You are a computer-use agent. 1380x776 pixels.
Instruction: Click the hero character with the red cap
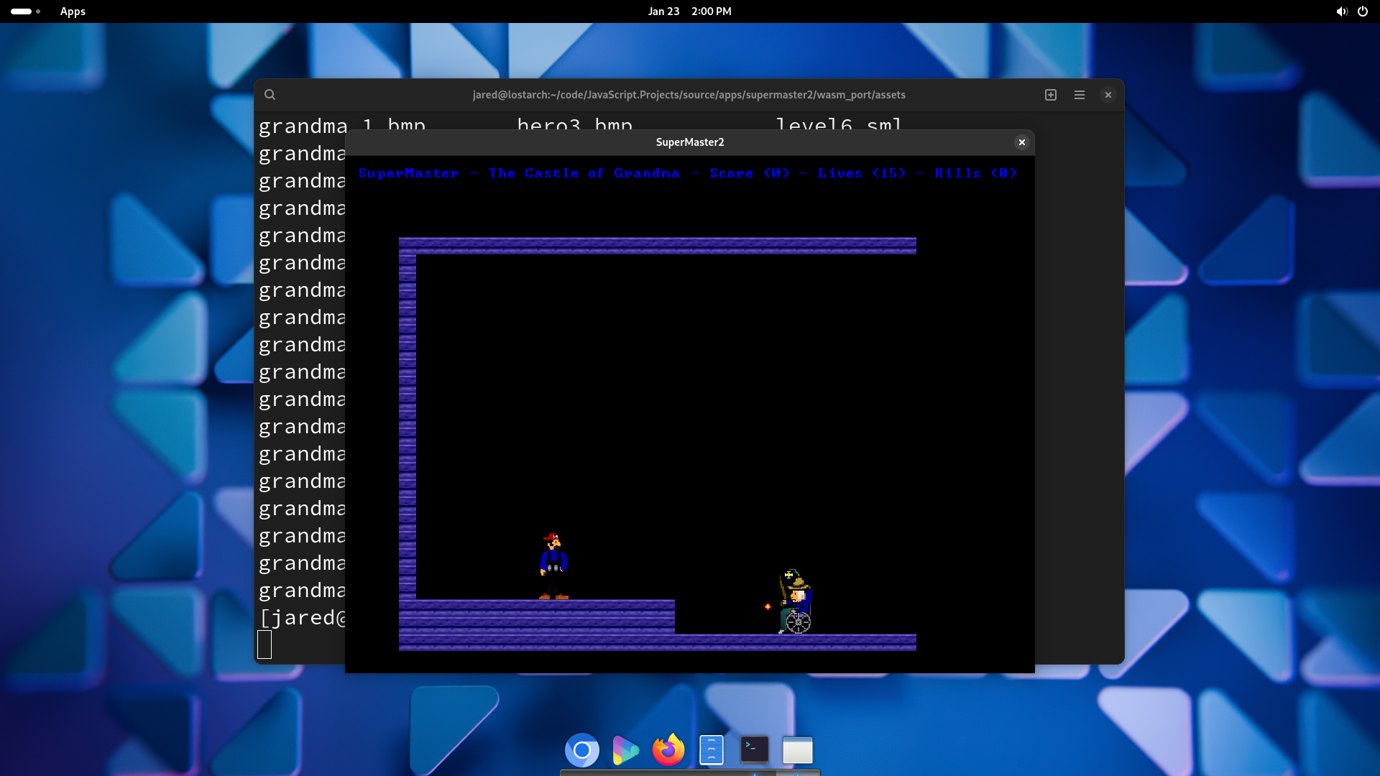553,566
